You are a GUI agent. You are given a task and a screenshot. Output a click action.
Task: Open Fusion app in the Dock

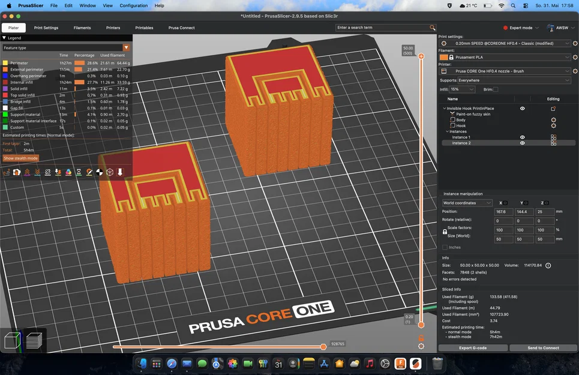tap(400, 364)
